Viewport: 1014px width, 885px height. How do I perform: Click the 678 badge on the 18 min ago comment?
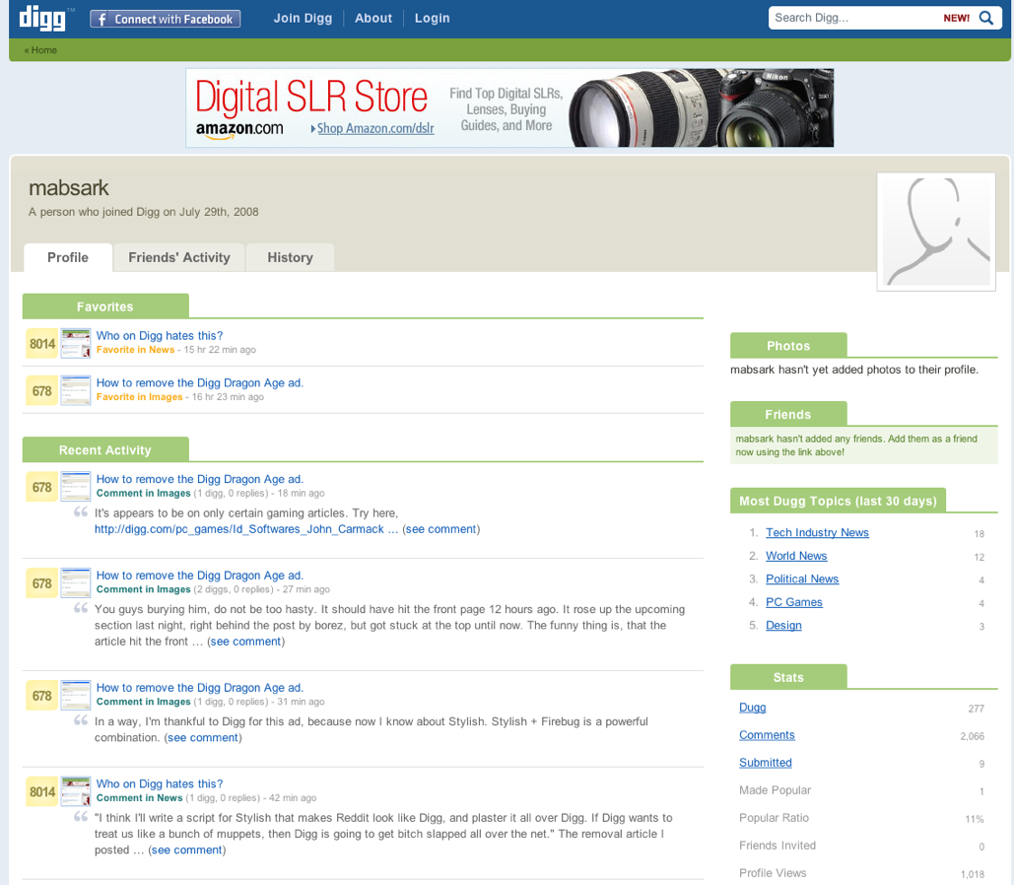pos(42,487)
